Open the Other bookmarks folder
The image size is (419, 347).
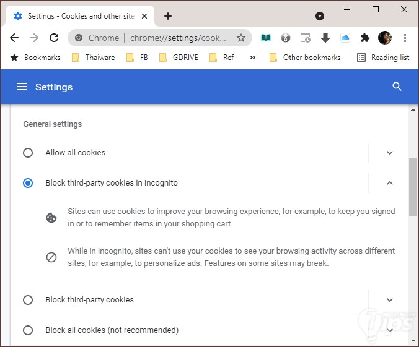click(305, 58)
